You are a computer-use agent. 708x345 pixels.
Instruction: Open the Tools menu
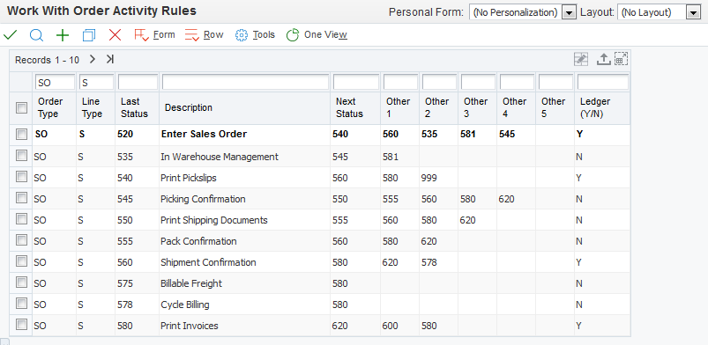click(255, 34)
